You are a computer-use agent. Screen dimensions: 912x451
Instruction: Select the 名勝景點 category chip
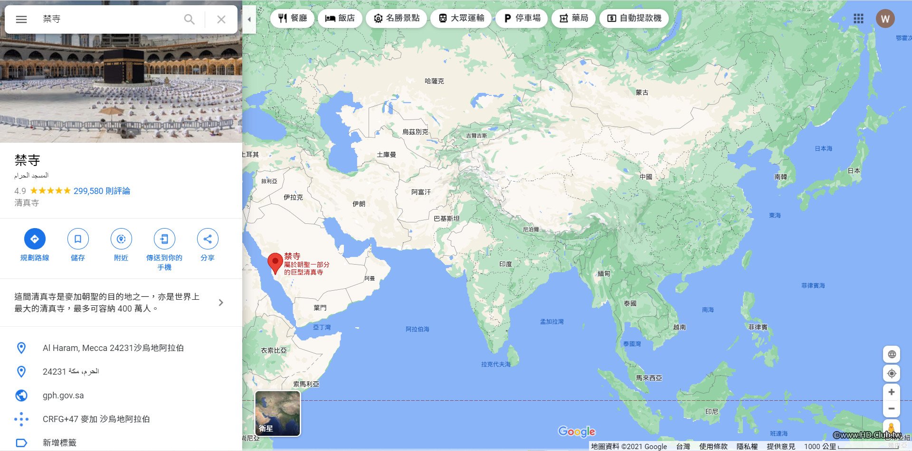click(396, 18)
